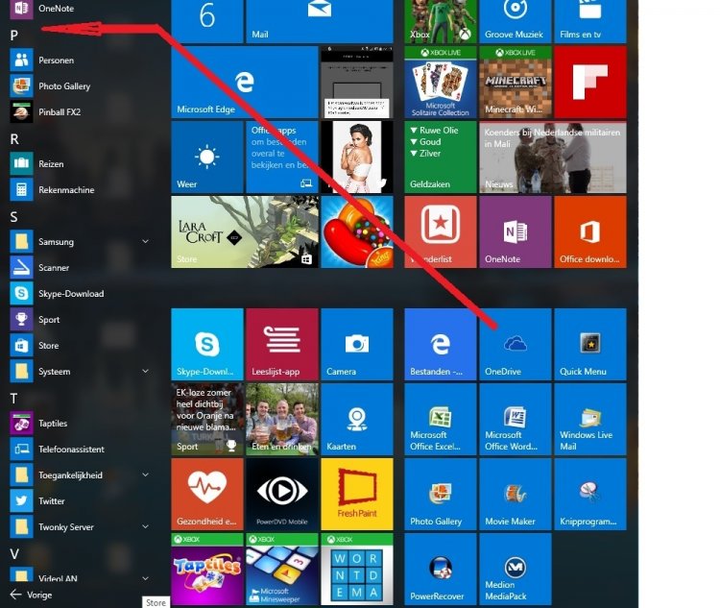Launch Microsoft Office Excel tile
The height and width of the screenshot is (608, 720).
[441, 419]
